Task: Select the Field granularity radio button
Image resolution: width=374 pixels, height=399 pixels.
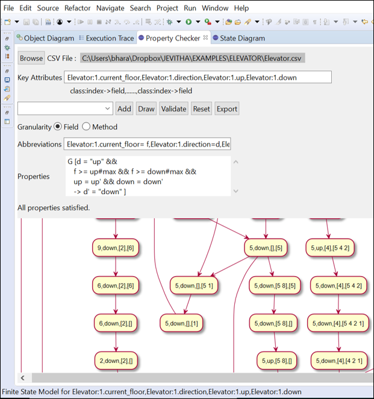Action: tap(58, 127)
